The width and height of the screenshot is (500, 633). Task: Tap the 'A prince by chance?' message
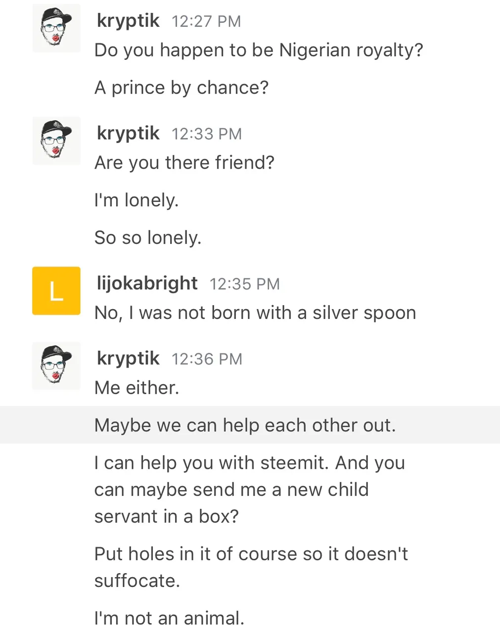click(182, 88)
